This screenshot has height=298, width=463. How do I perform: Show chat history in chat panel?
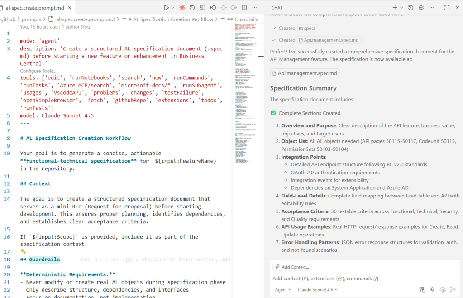tap(411, 8)
